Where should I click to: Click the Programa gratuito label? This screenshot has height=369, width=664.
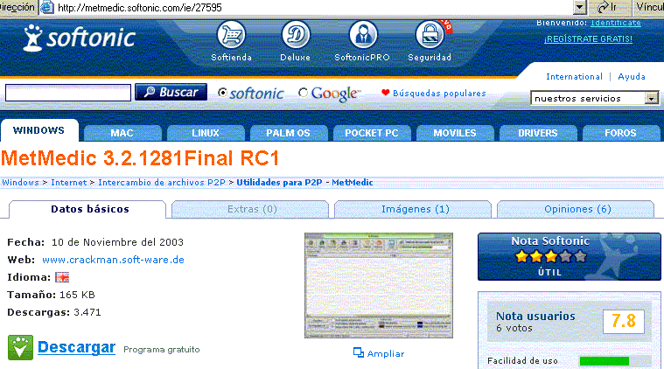pos(161,350)
